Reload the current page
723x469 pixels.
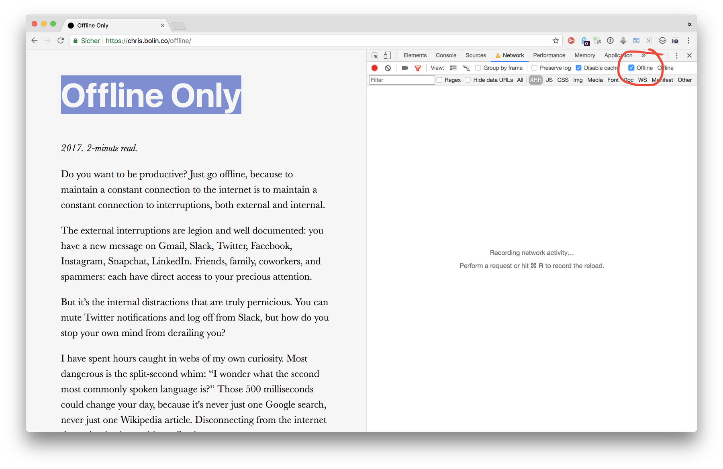(61, 41)
